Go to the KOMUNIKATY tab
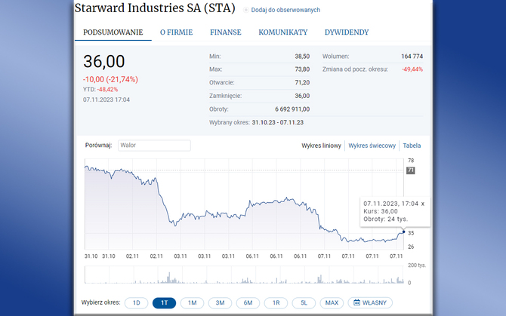Screen dimensions: 506x316 click(x=283, y=32)
